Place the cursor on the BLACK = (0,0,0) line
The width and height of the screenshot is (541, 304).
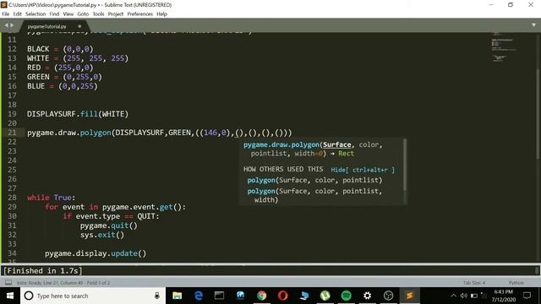60,49
